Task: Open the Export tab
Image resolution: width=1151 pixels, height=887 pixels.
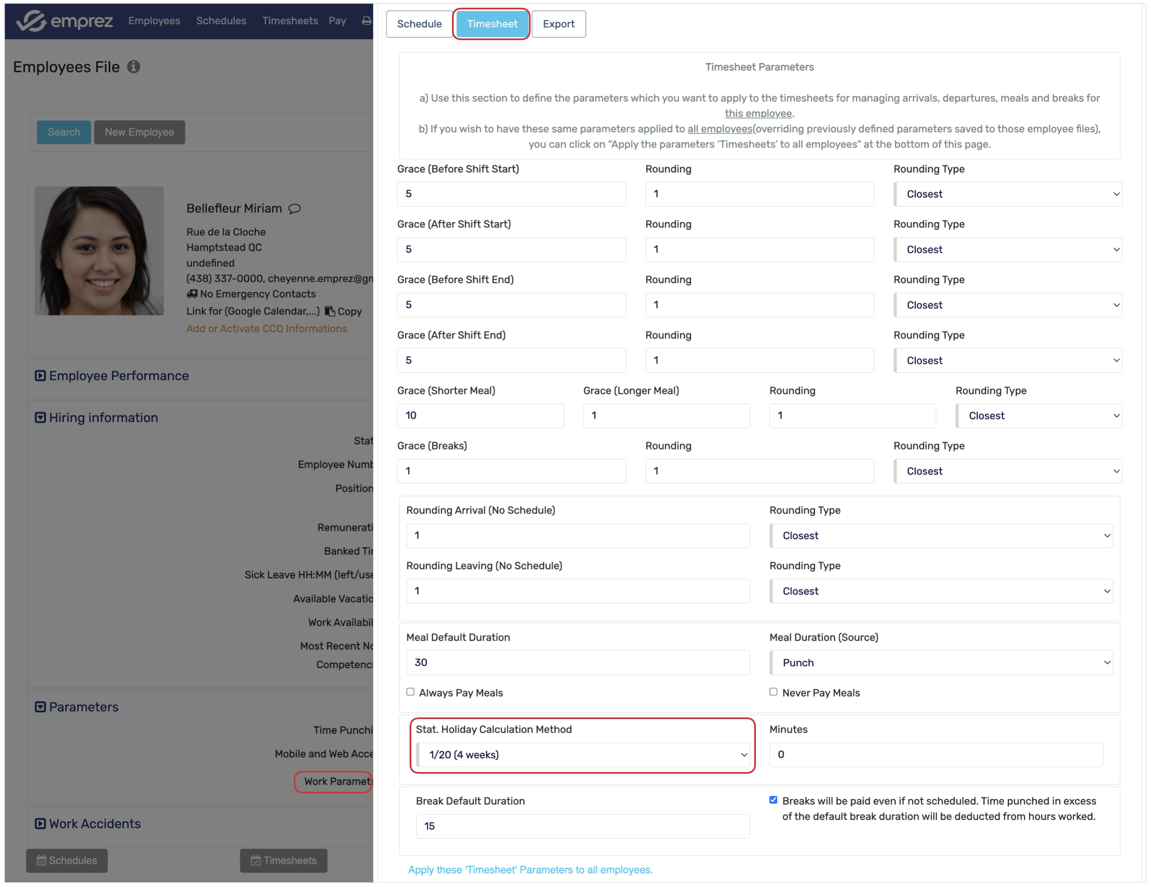Action: point(558,23)
